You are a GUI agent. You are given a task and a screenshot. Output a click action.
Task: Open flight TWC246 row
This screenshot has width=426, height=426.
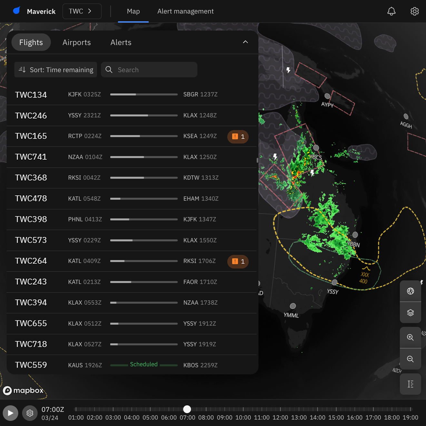(x=132, y=115)
